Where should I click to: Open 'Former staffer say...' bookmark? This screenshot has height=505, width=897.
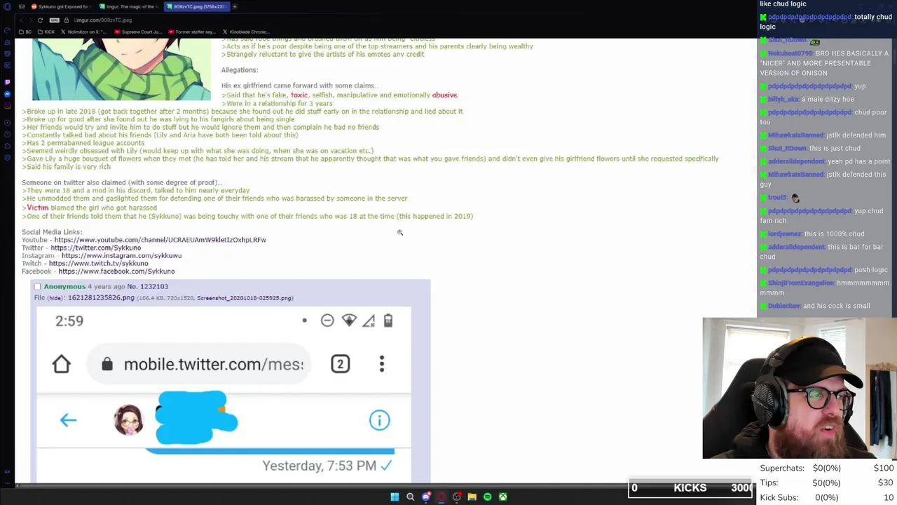click(192, 32)
